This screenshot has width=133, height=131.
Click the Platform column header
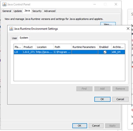(18, 47)
